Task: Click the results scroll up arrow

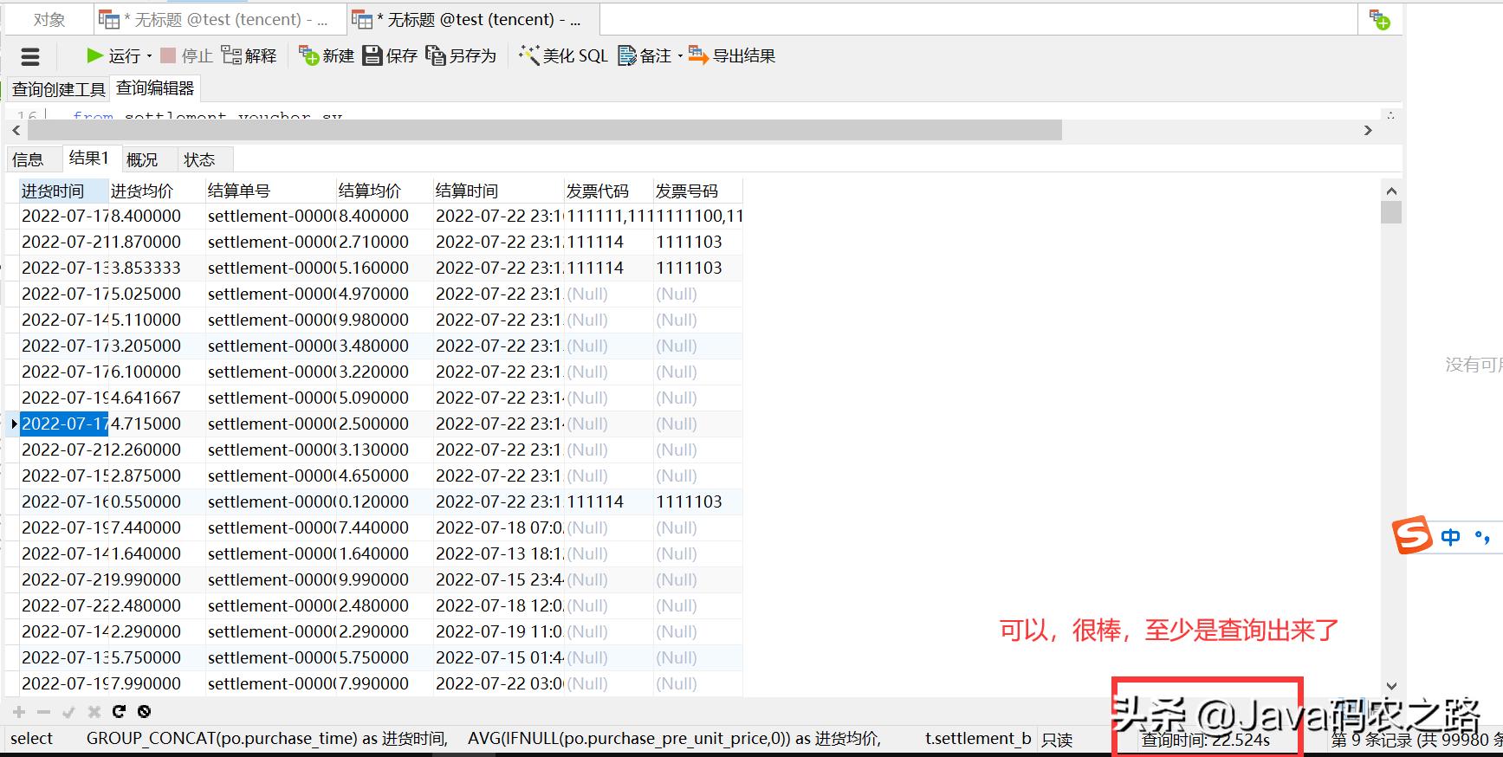Action: pos(1391,191)
